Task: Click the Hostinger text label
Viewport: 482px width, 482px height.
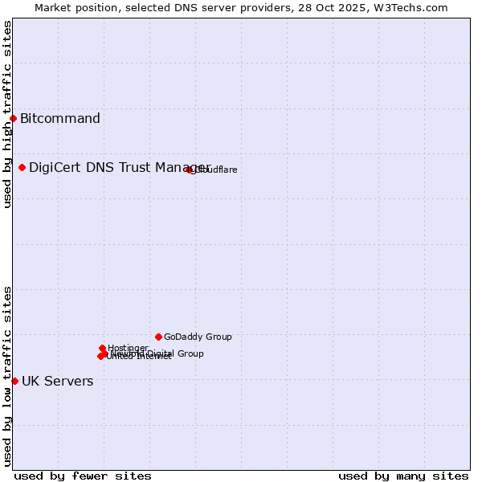Action: [129, 348]
